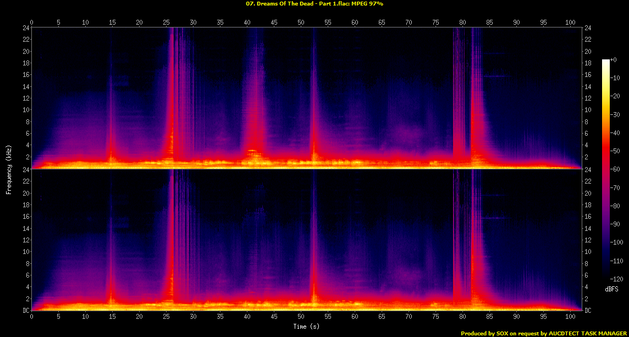This screenshot has width=629, height=337.
Task: Click the "DC" label at bottom-left corner
Action: click(x=25, y=311)
